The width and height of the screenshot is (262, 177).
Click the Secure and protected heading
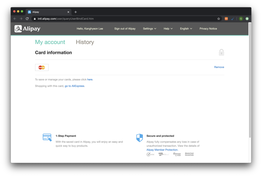click(160, 136)
